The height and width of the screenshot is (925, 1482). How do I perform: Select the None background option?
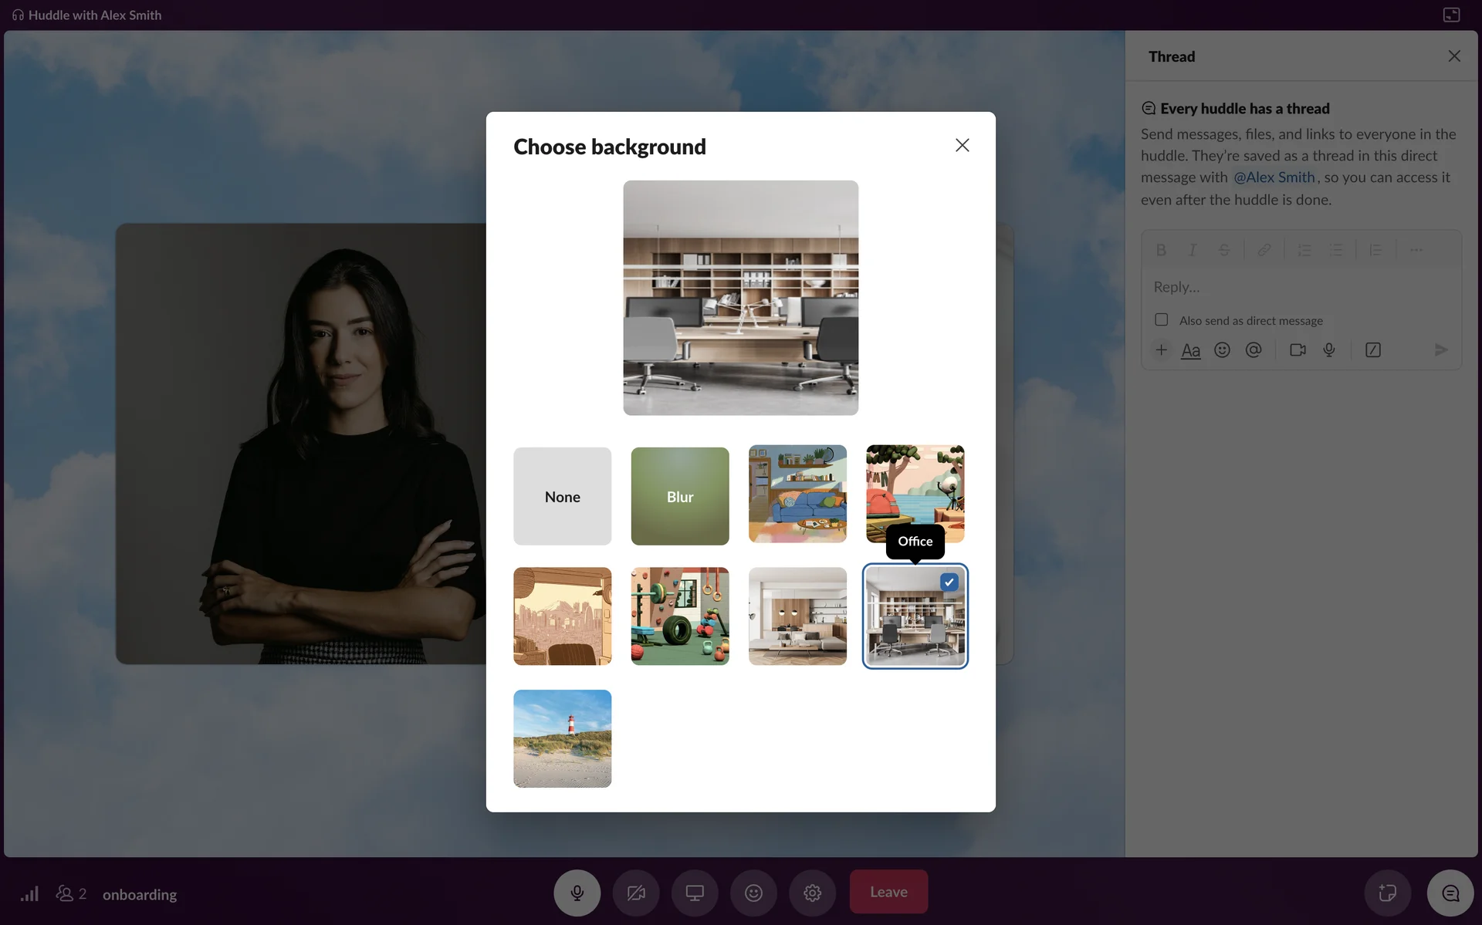pos(562,496)
